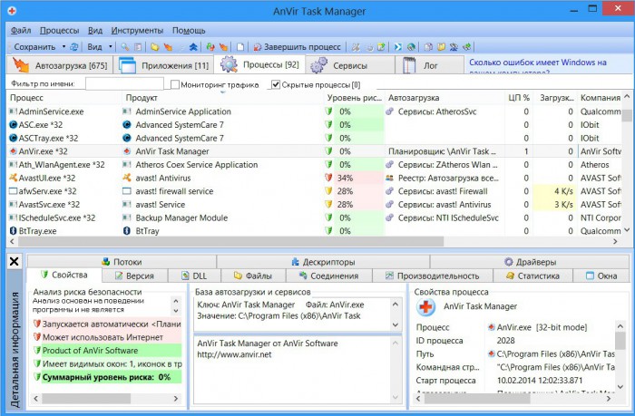Viewport: 635px width, 416px height.
Task: Sort by the ЦП % column header
Action: 519,98
